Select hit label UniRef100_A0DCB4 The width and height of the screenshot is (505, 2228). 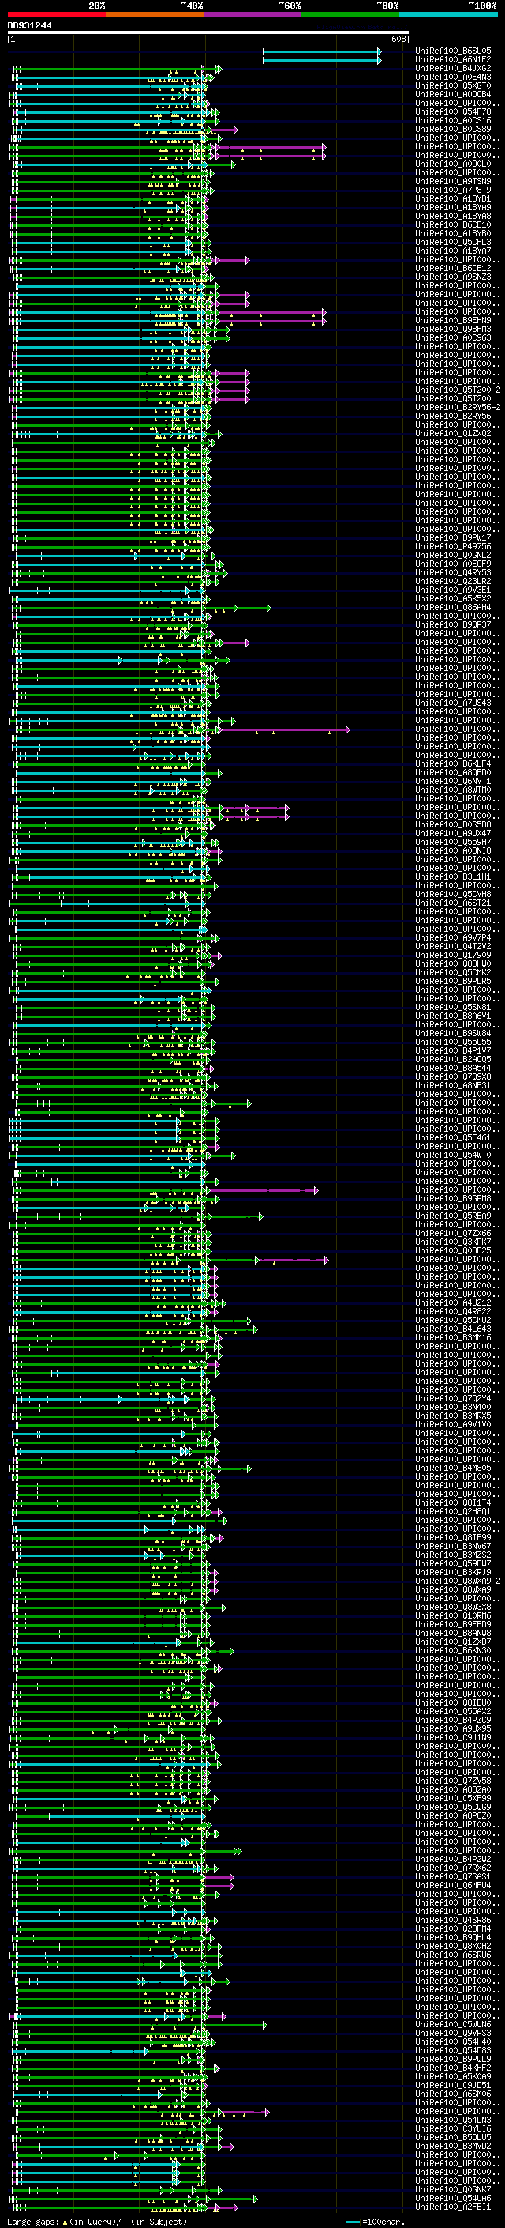(452, 94)
